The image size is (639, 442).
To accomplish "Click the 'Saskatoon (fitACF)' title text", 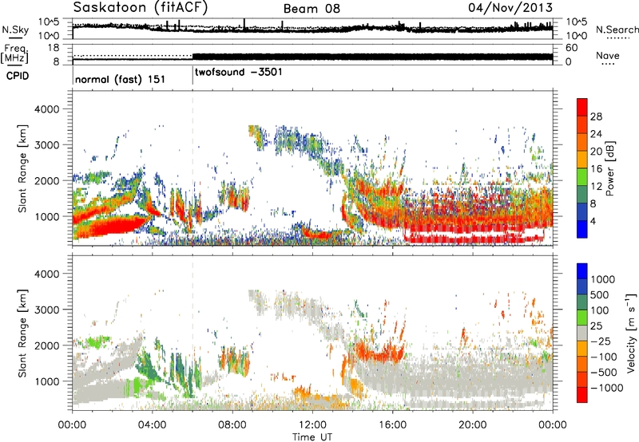I will [x=141, y=7].
